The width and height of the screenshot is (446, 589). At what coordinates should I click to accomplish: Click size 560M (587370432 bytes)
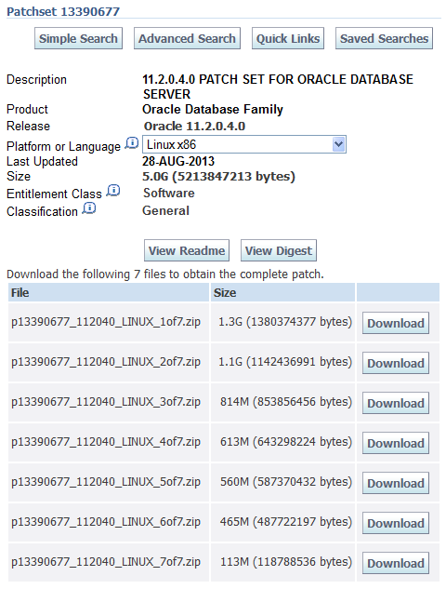[286, 482]
